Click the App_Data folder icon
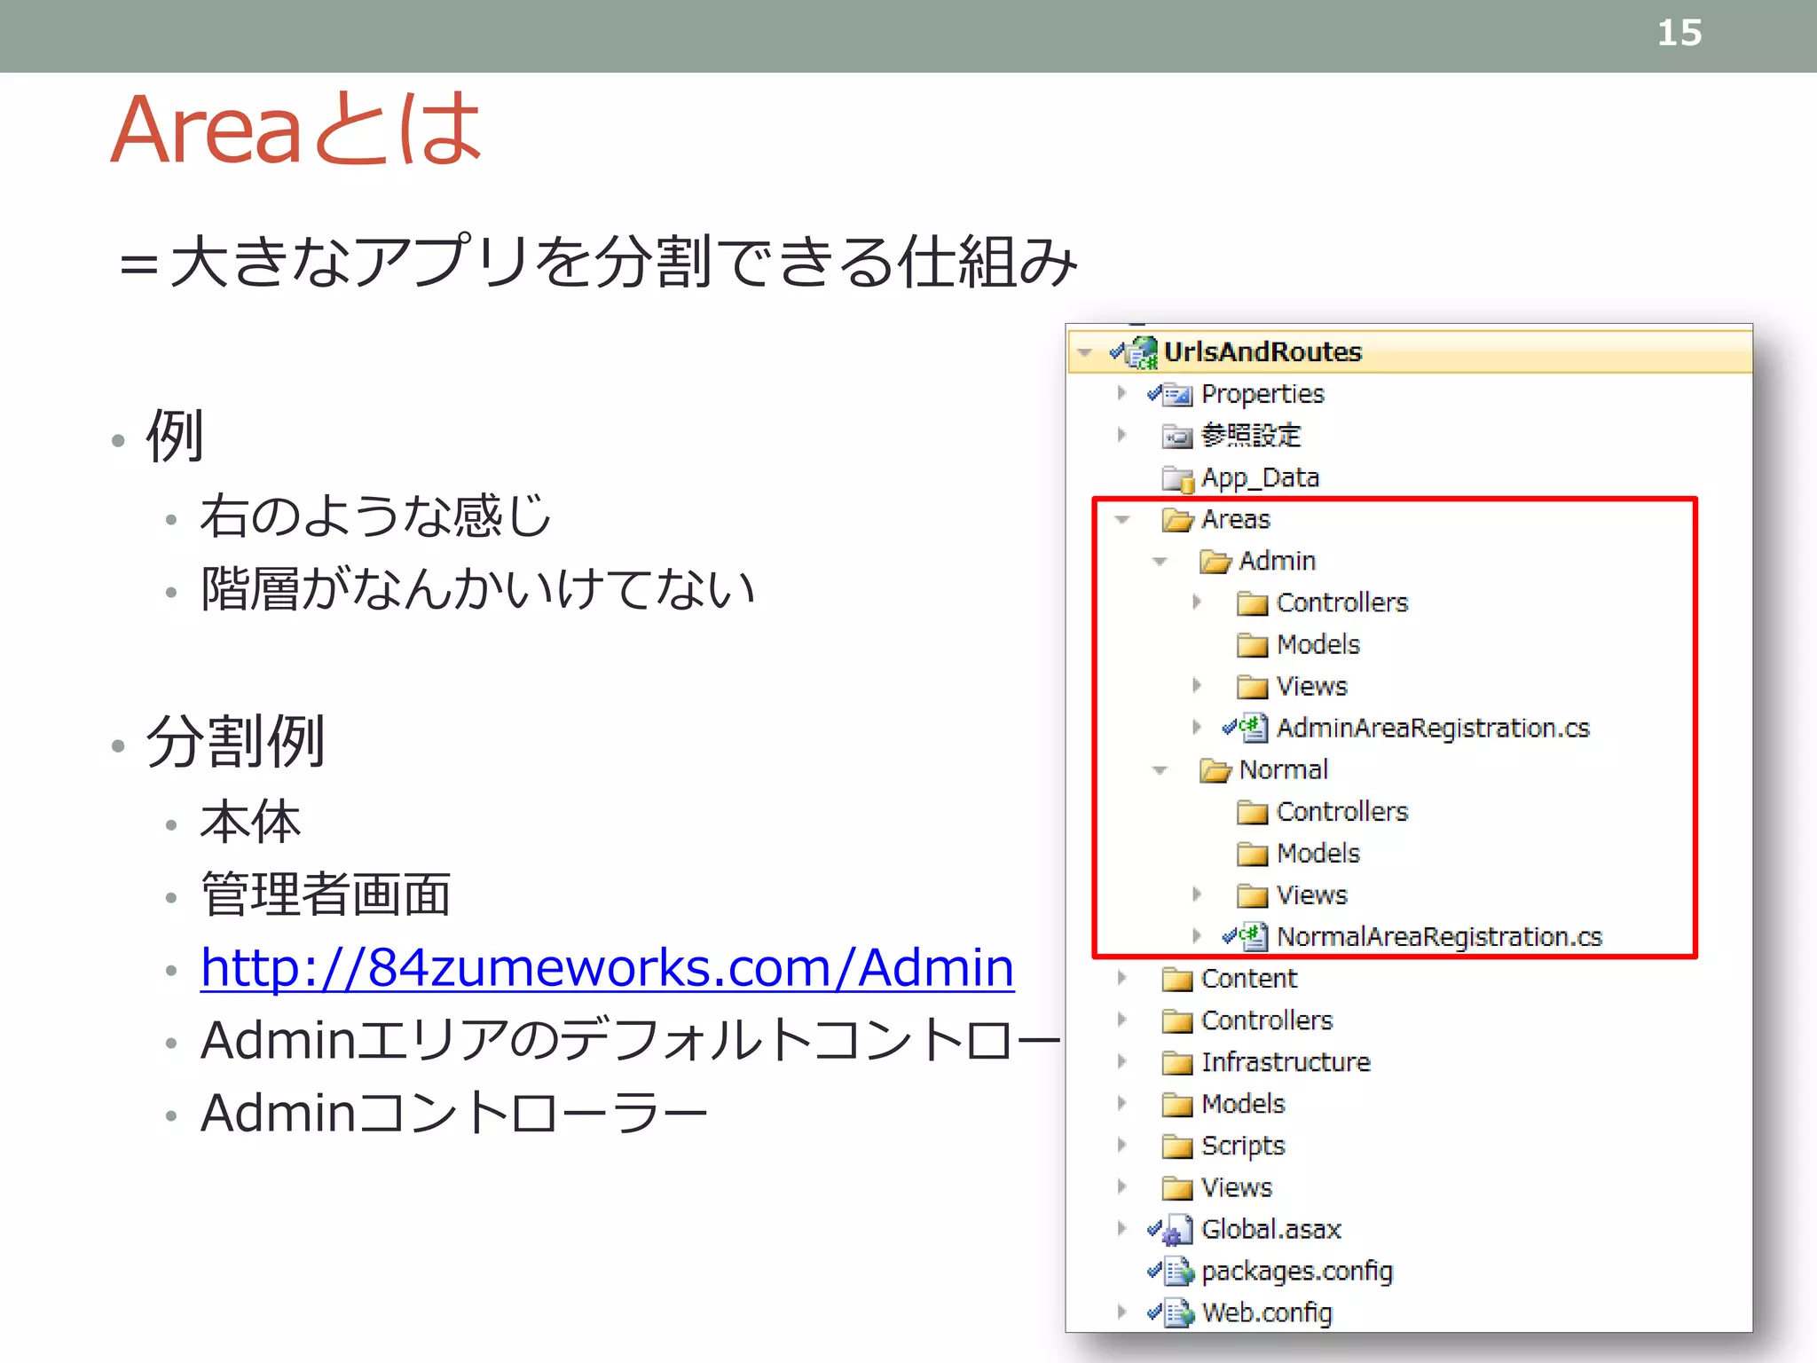The image size is (1817, 1363). click(1177, 478)
